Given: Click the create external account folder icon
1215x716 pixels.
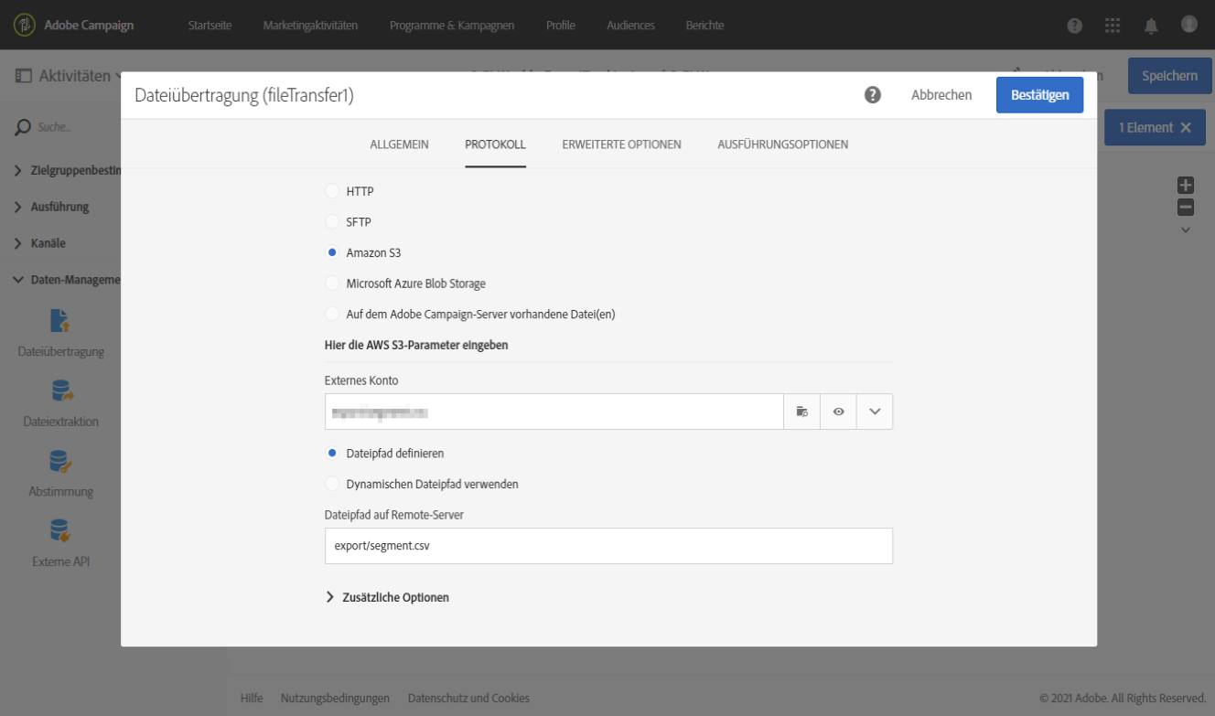Looking at the screenshot, I should tap(802, 411).
